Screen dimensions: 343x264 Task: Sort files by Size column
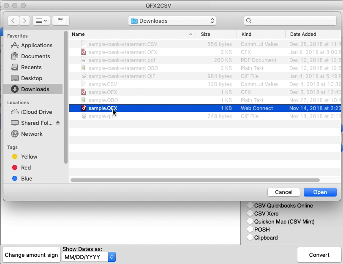216,34
